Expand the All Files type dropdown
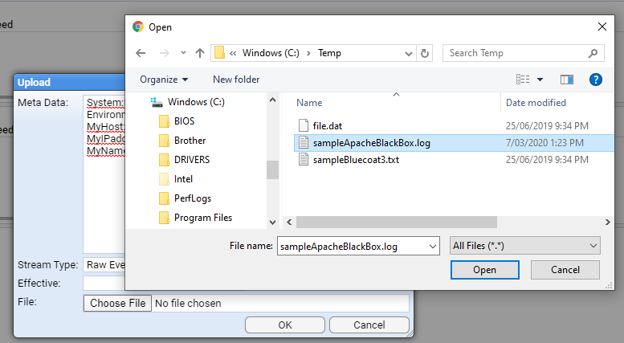 click(525, 246)
